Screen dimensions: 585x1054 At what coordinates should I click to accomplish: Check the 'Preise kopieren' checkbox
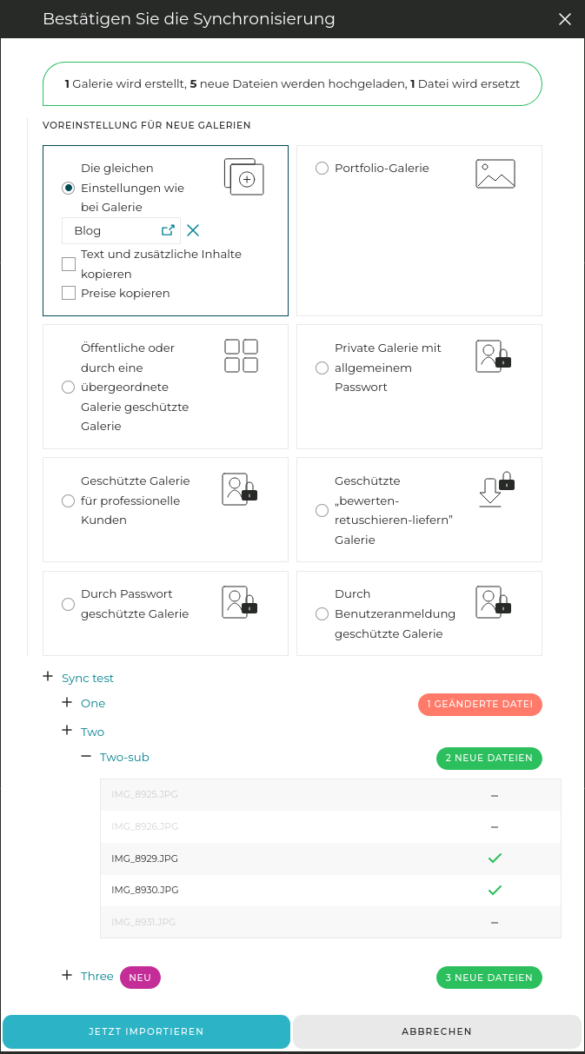pos(69,293)
